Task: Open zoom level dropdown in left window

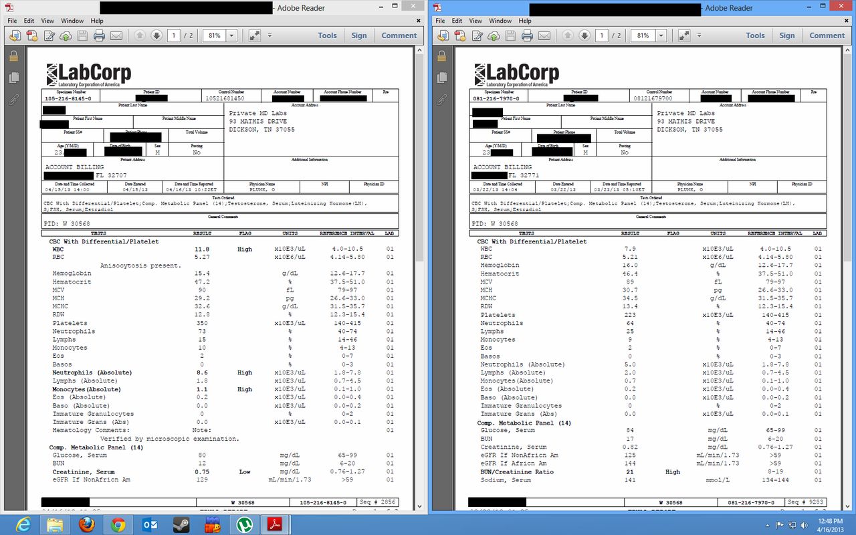Action: (x=232, y=35)
